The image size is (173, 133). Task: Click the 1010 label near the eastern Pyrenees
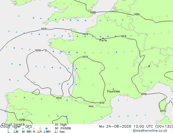[x=101, y=103]
